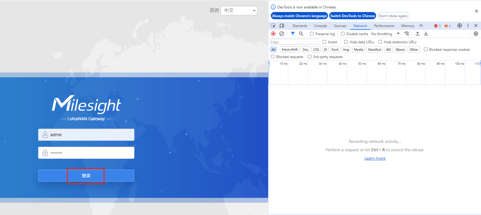Screen dimensions: 481x215
Task: Switch to the Memory tab
Action: (408, 26)
